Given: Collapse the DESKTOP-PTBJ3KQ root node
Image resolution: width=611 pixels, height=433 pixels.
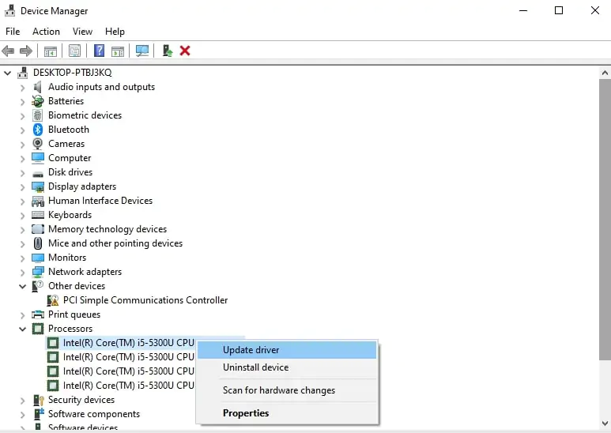Looking at the screenshot, I should click(7, 73).
